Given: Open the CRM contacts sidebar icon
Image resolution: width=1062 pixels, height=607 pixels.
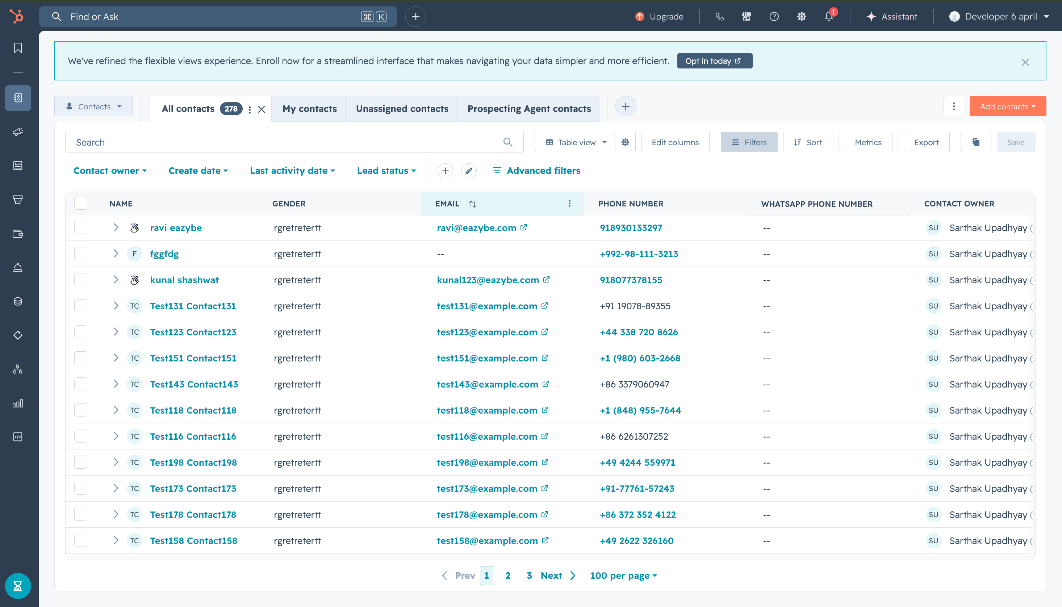Looking at the screenshot, I should click(18, 98).
